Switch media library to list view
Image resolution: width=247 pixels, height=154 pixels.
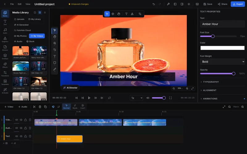(x=45, y=12)
